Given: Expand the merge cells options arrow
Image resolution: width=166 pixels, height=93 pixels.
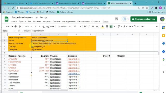Looking at the screenshot, I should pyautogui.click(x=114, y=26).
